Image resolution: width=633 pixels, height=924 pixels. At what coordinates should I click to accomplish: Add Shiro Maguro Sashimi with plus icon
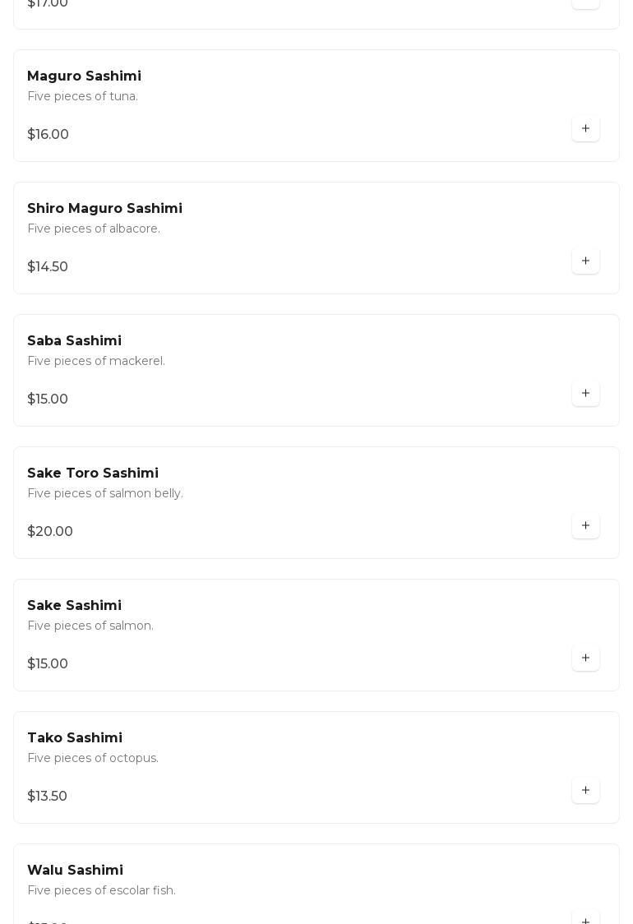pos(585,261)
